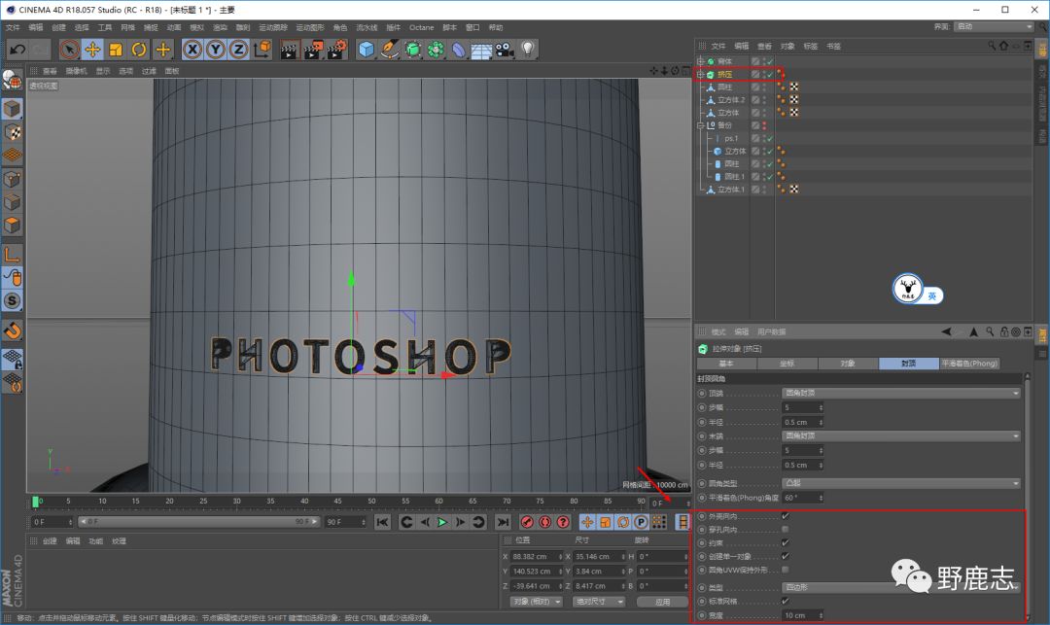
Task: Open the Octane menu
Action: [421, 27]
